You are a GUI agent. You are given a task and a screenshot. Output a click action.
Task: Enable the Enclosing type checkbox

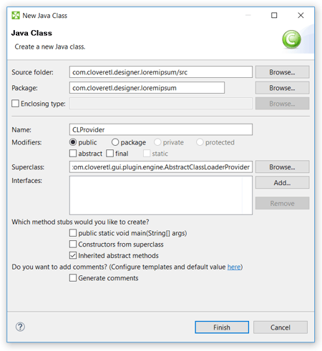pyautogui.click(x=15, y=104)
